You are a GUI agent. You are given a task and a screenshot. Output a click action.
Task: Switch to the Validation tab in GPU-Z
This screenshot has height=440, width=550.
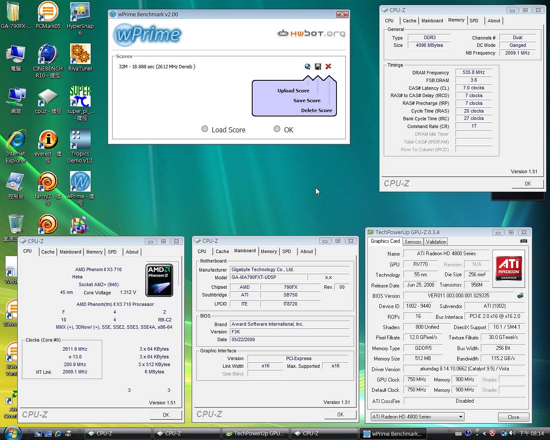point(436,242)
